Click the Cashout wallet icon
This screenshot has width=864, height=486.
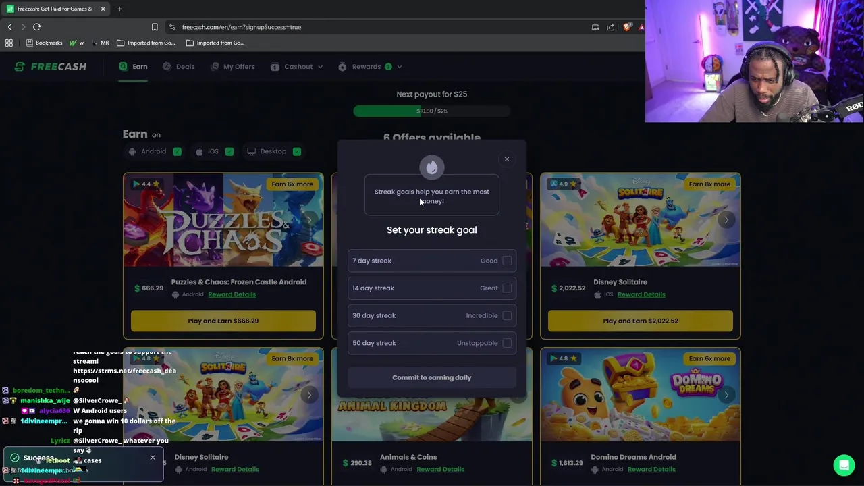pos(275,67)
